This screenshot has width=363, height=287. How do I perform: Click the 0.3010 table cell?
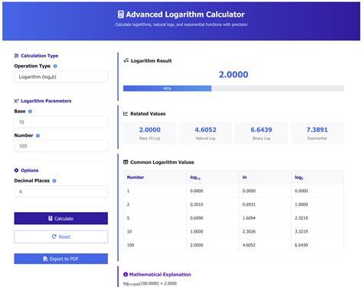pos(213,204)
